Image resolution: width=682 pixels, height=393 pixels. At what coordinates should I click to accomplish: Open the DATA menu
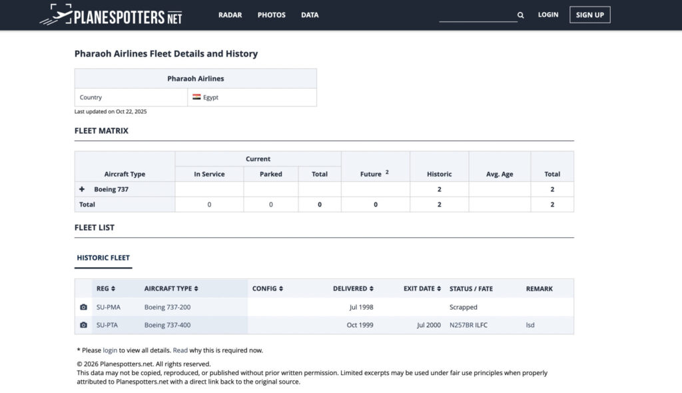coord(310,15)
